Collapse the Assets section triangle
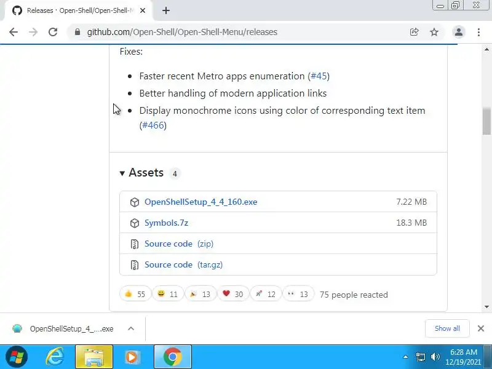This screenshot has width=492, height=369. point(122,173)
